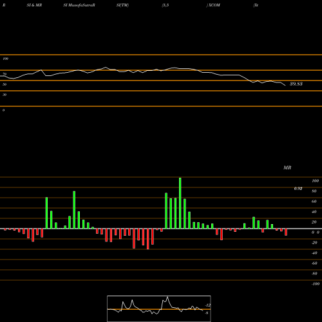
Task: Open the mini overview chart thumbnail at bottom
Action: click(x=159, y=308)
